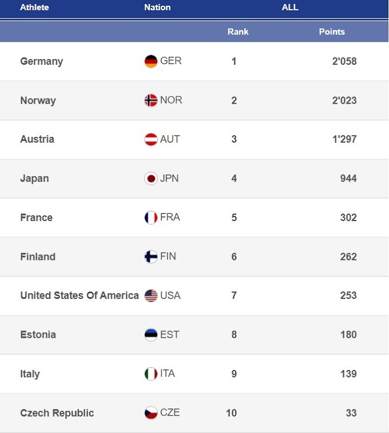Click the ALL header label

tap(290, 7)
